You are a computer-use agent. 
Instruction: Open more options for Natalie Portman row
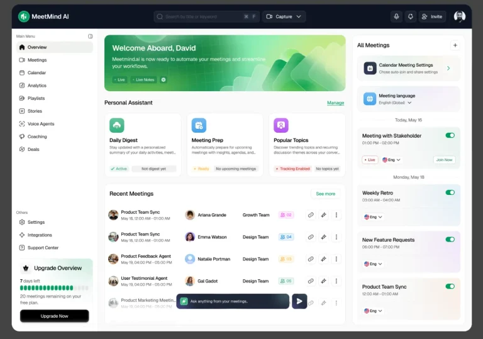336,259
